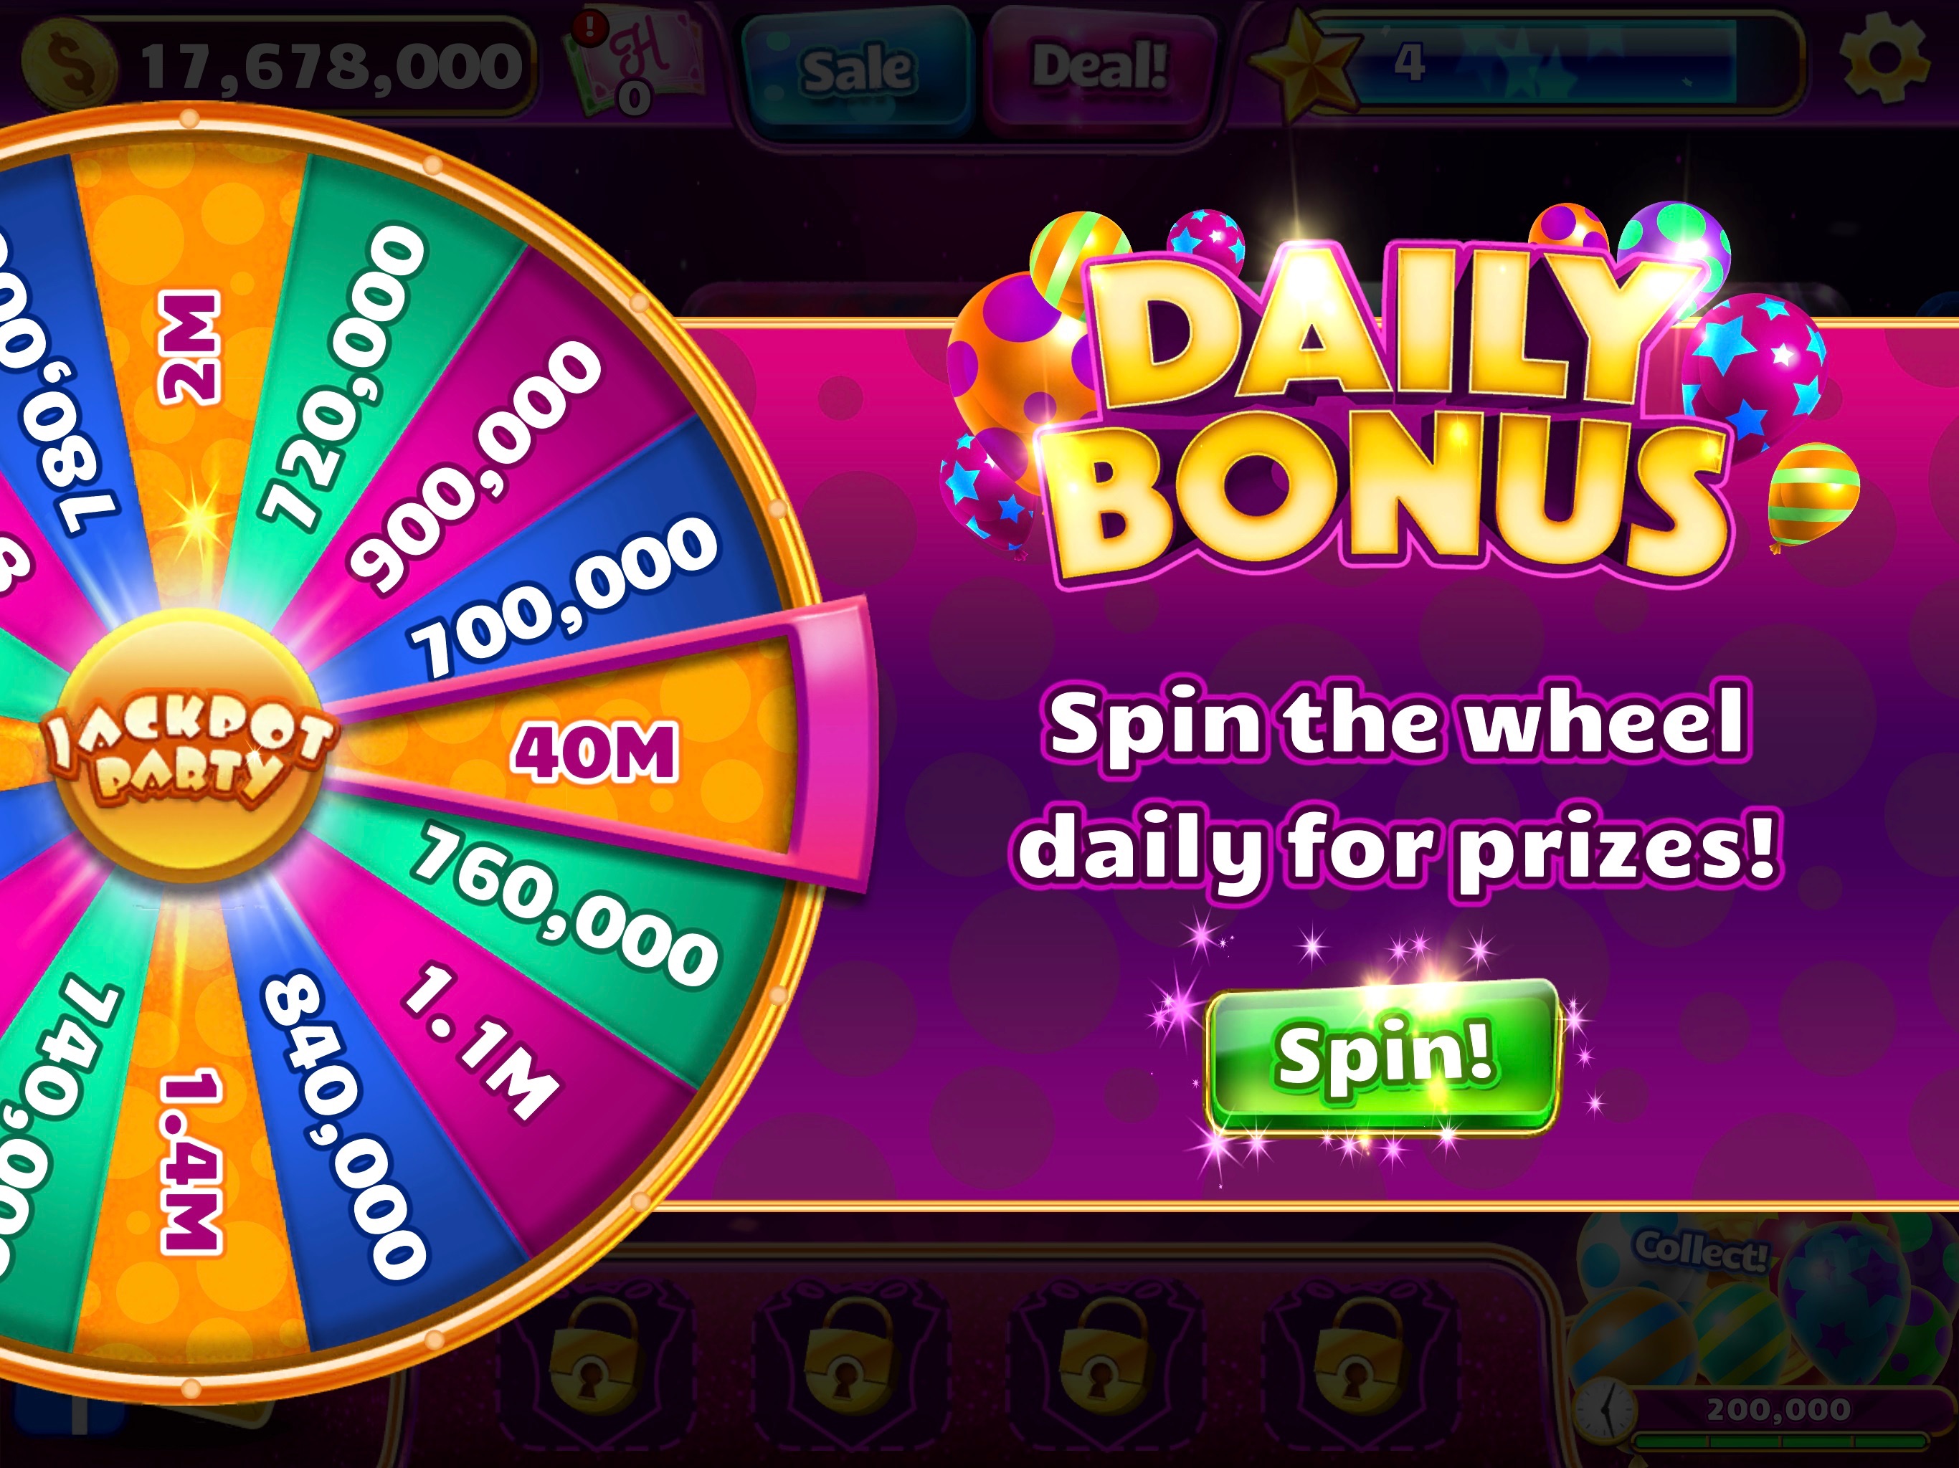This screenshot has width=1959, height=1468.
Task: Click the clock timer icon
Action: pos(1604,1411)
